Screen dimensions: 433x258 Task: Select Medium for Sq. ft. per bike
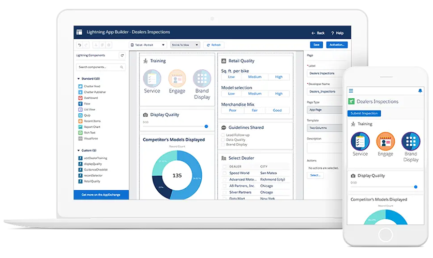(255, 77)
